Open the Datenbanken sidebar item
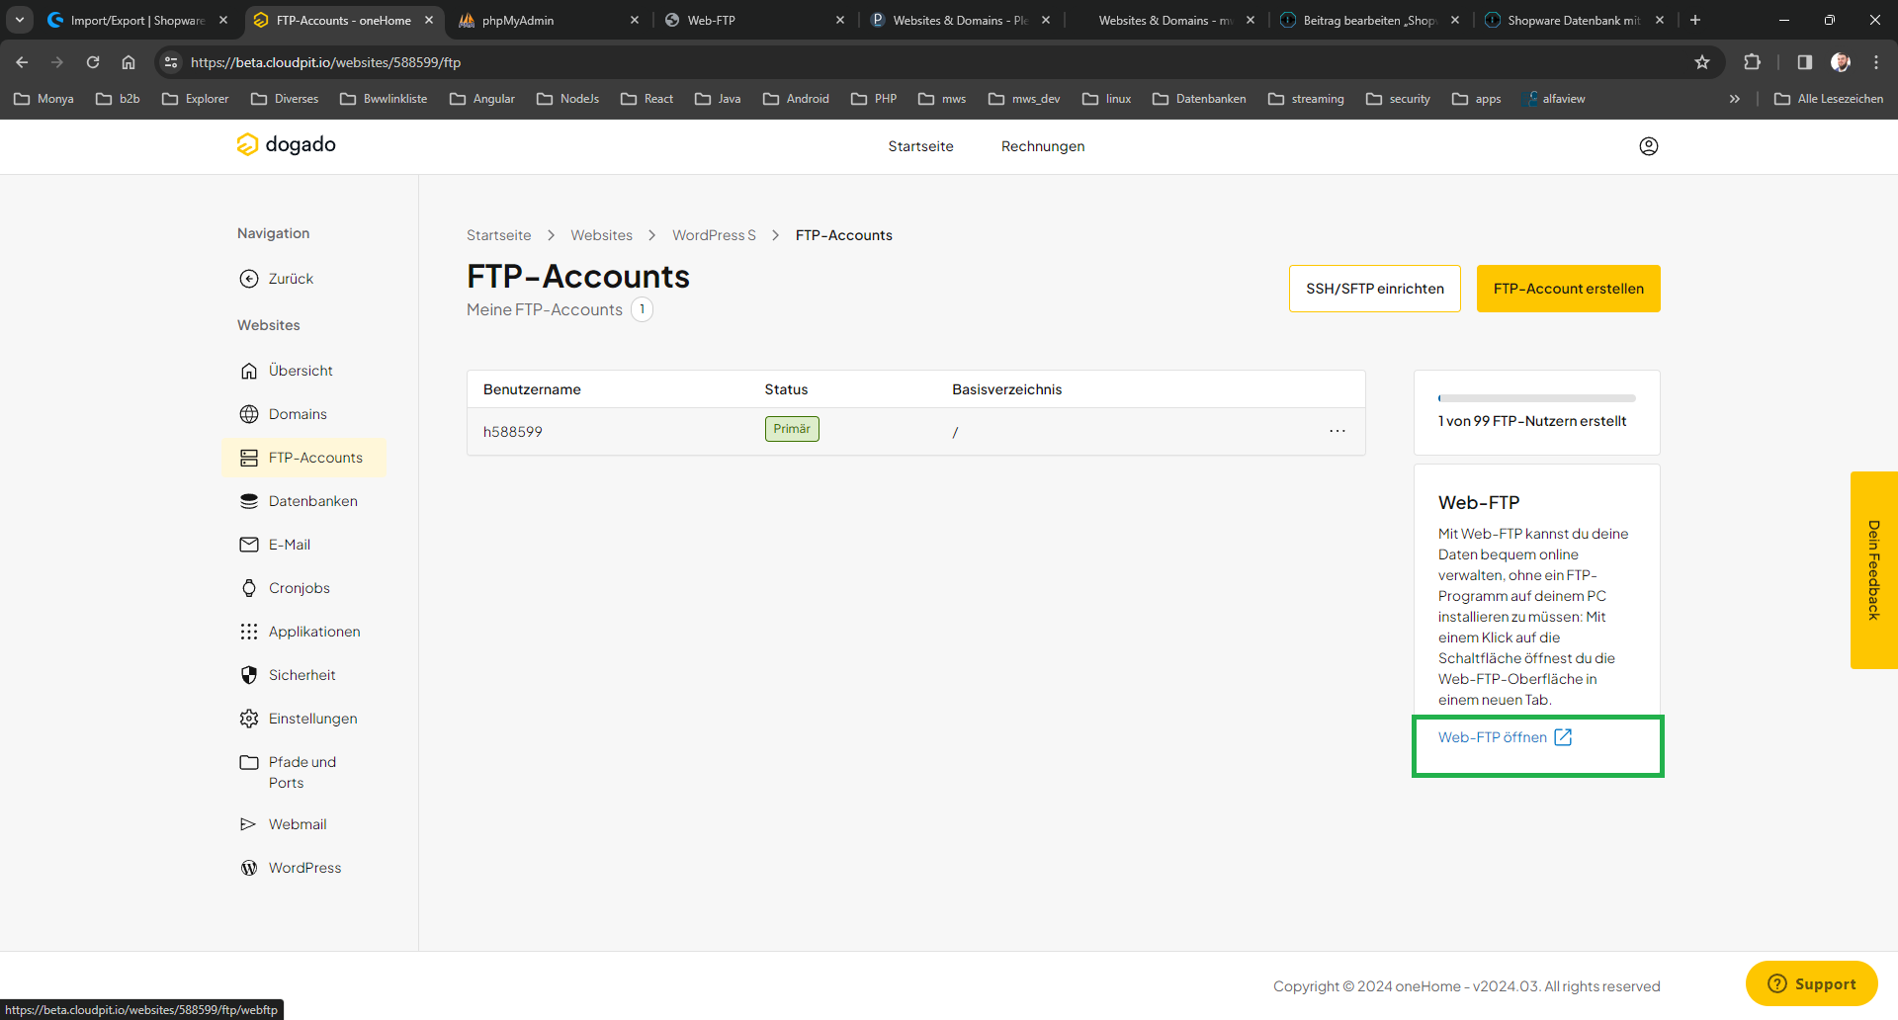Image resolution: width=1898 pixels, height=1020 pixels. pyautogui.click(x=312, y=501)
